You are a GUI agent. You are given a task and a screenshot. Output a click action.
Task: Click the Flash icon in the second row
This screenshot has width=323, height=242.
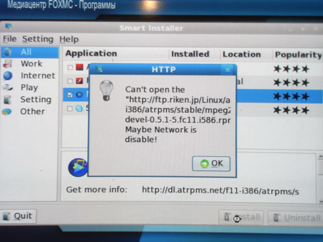point(79,81)
